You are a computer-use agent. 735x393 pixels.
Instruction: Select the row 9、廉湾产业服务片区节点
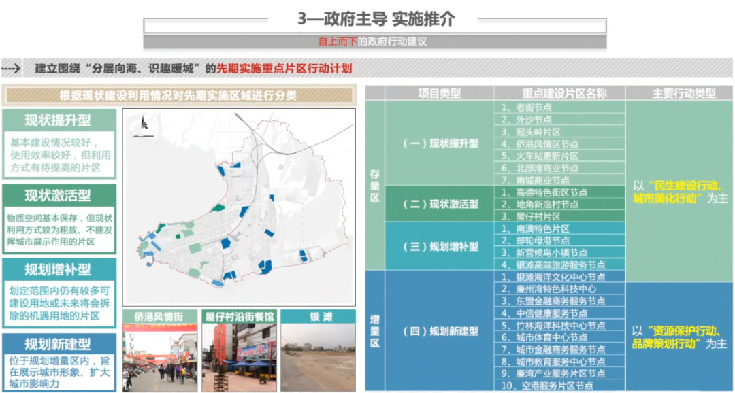pyautogui.click(x=559, y=374)
